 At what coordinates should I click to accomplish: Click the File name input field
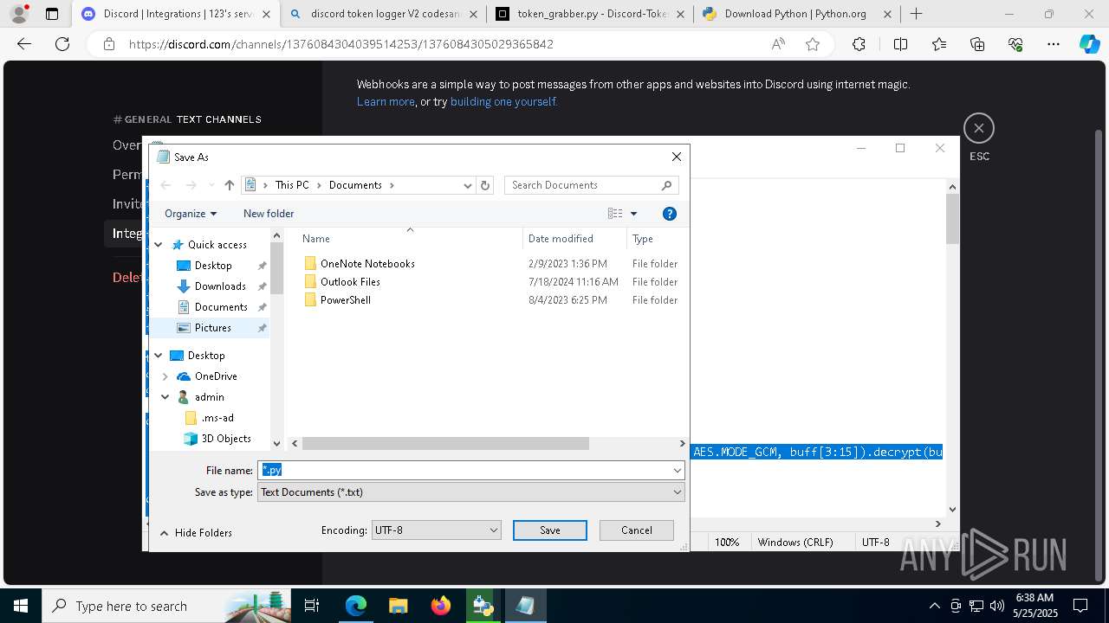click(x=464, y=471)
